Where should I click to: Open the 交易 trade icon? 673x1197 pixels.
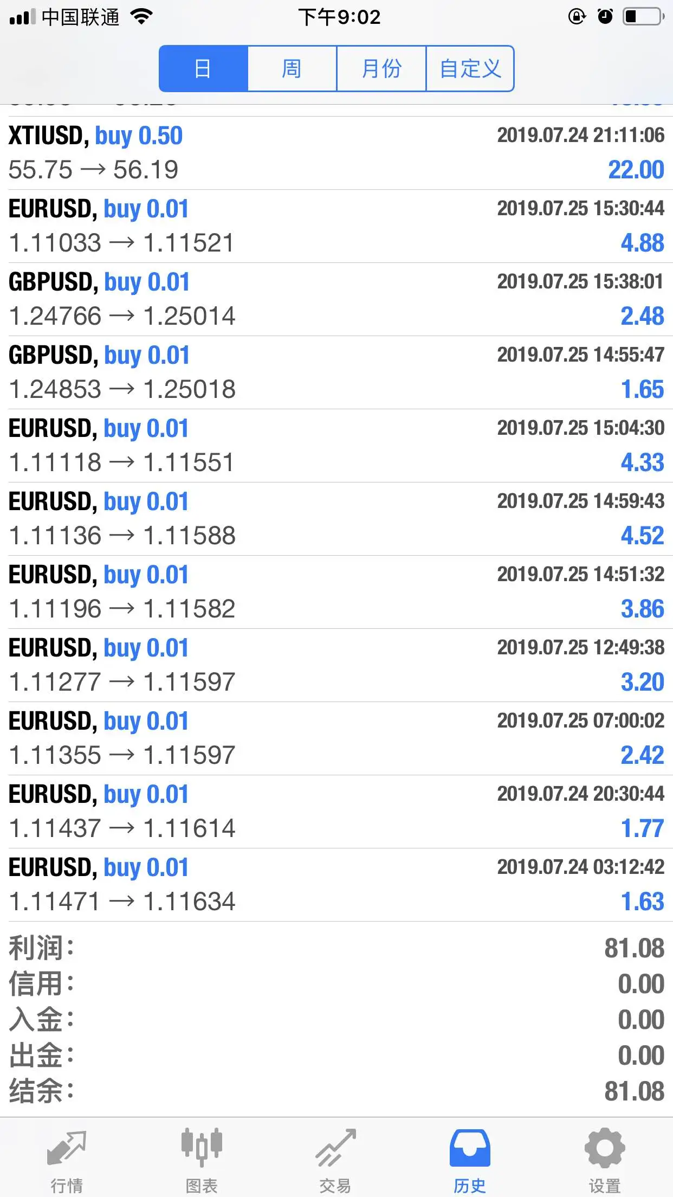pyautogui.click(x=335, y=1148)
